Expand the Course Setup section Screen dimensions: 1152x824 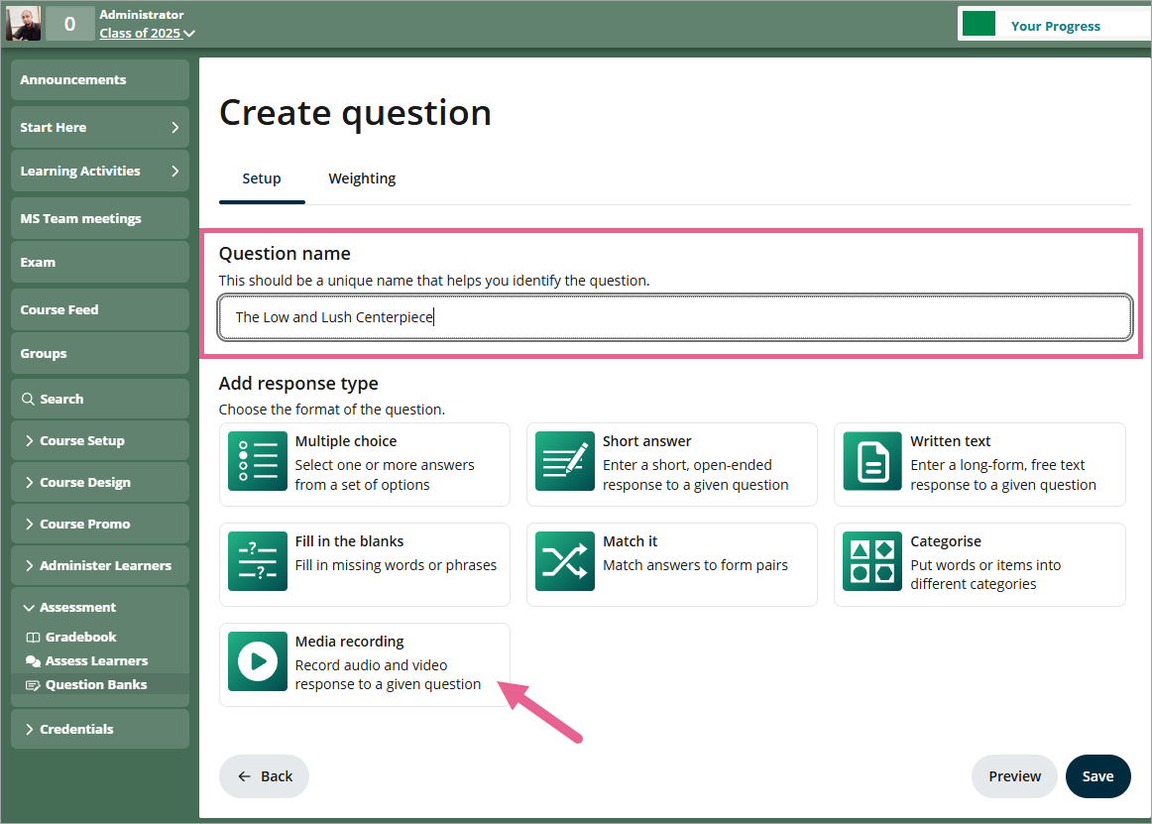tap(100, 440)
